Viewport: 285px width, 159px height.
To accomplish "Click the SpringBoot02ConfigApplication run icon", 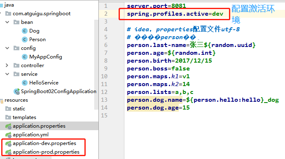I will [17, 91].
